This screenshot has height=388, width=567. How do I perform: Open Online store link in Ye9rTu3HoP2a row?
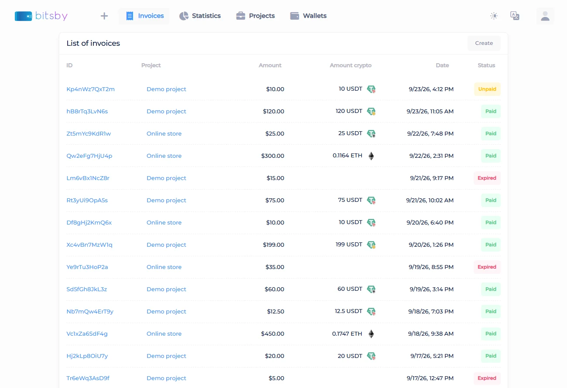164,267
